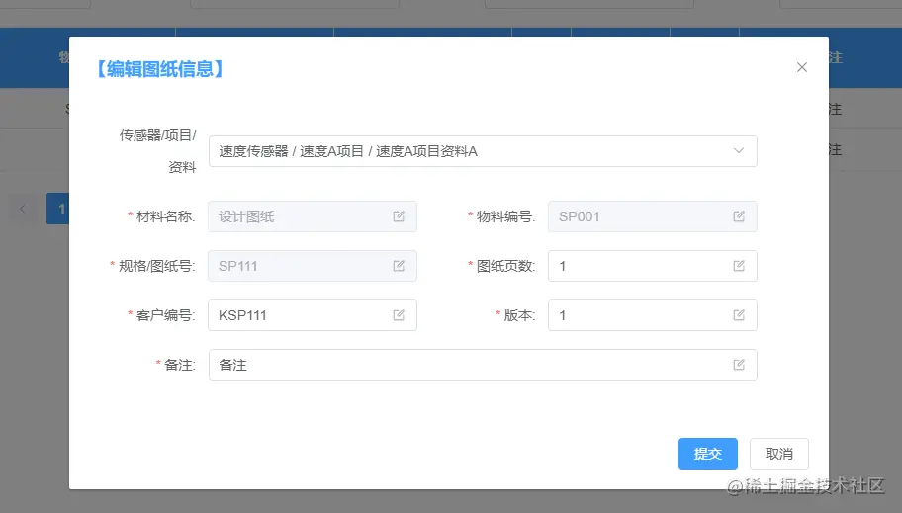Click the disabled 材料名称 field 设计图纸
The width and height of the screenshot is (902, 513).
click(x=313, y=216)
